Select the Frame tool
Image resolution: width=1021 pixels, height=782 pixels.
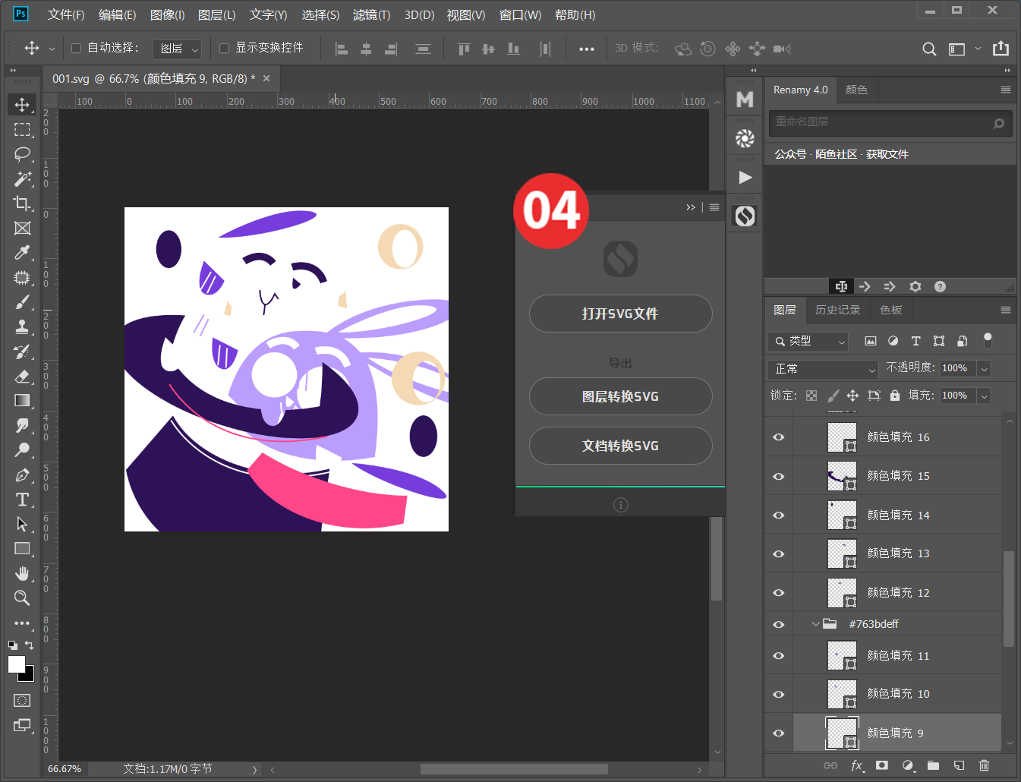(22, 229)
